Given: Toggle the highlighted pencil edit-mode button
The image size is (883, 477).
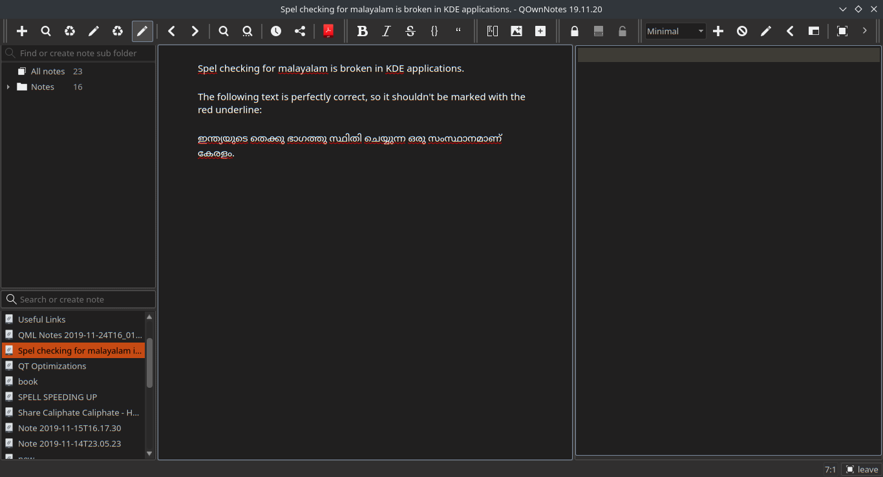Looking at the screenshot, I should coord(142,31).
